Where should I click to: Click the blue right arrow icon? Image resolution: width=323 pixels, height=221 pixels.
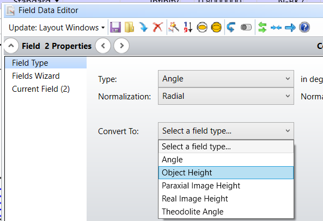[290, 28]
